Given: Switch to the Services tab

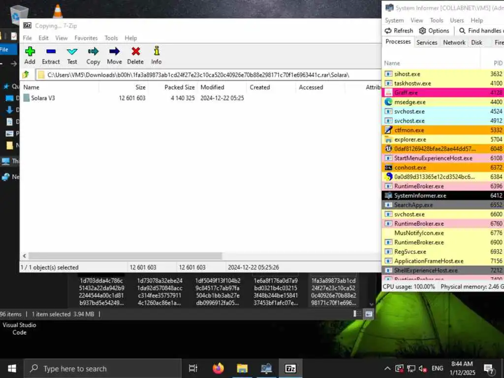Looking at the screenshot, I should [x=427, y=42].
